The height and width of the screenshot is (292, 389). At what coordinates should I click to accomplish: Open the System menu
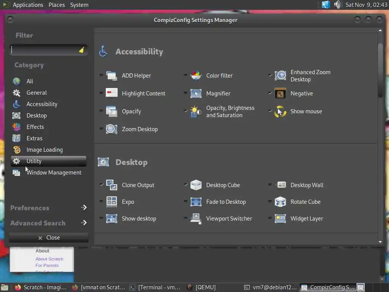pos(79,5)
